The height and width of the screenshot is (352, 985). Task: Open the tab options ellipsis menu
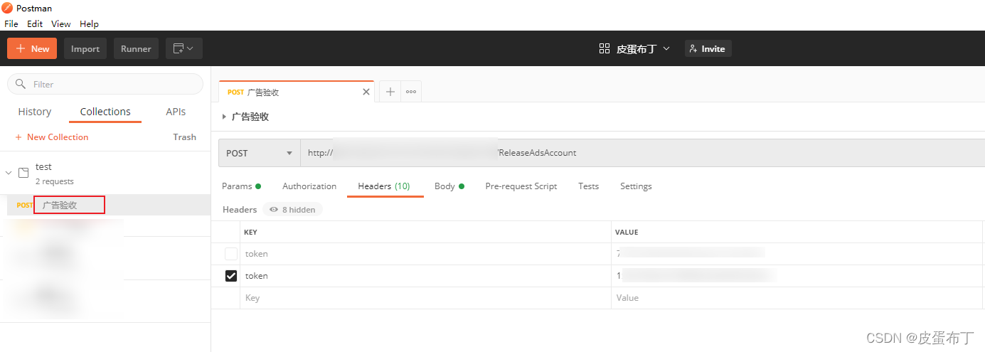pos(411,92)
